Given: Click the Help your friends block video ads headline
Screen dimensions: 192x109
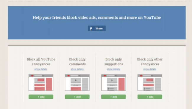Looking at the screenshot, I should [x=97, y=18].
